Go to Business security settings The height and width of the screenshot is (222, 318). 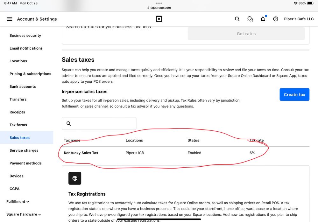pos(25,36)
